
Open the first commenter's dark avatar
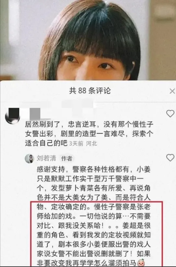(13, 116)
